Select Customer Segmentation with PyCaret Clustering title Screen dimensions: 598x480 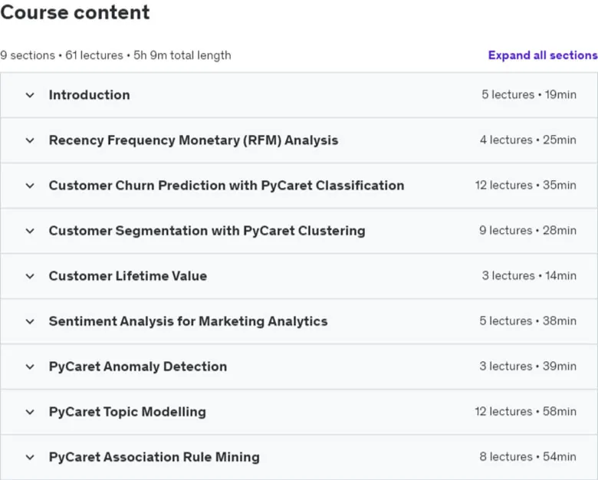207,231
